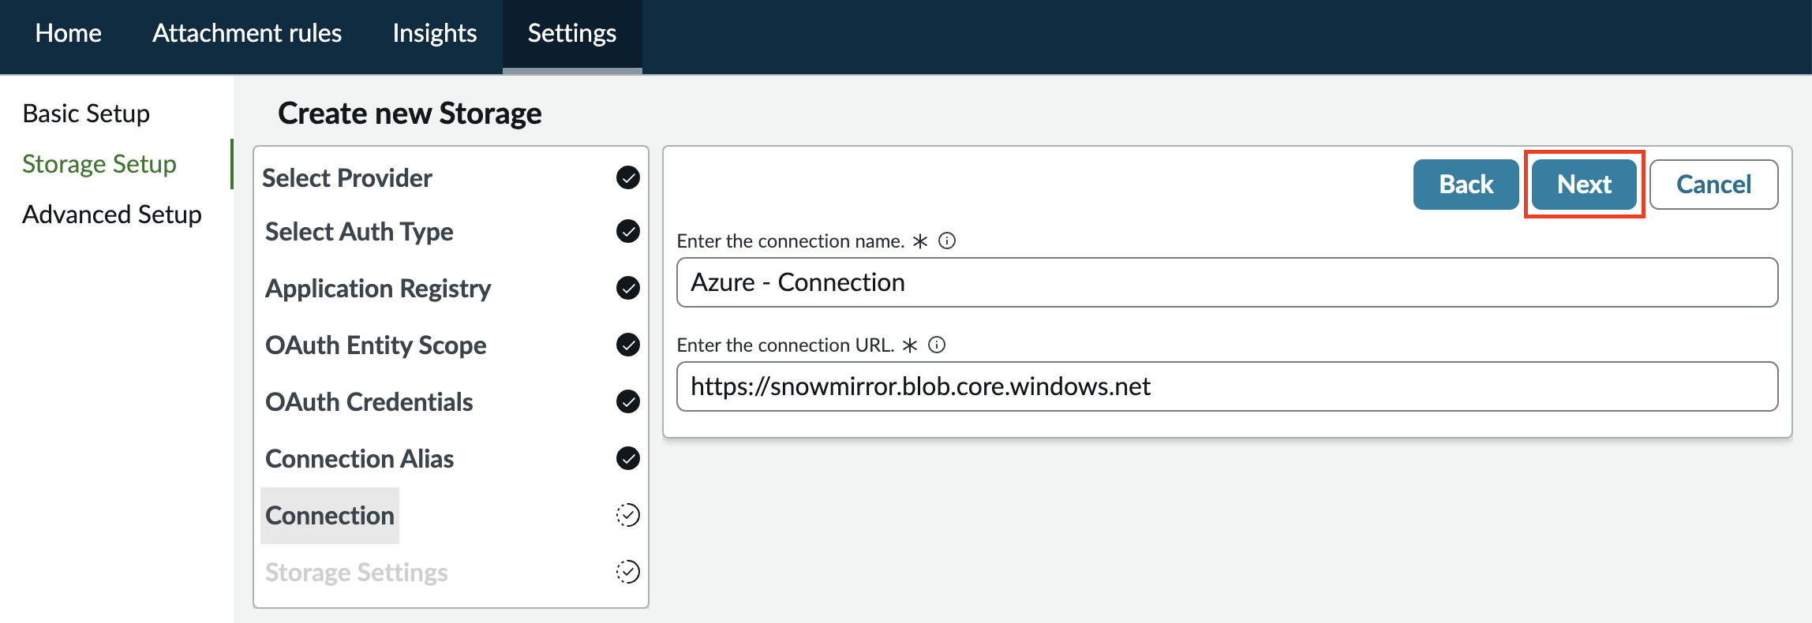This screenshot has width=1812, height=623.
Task: Click the OAuth Credentials checkmark icon
Action: tap(628, 401)
